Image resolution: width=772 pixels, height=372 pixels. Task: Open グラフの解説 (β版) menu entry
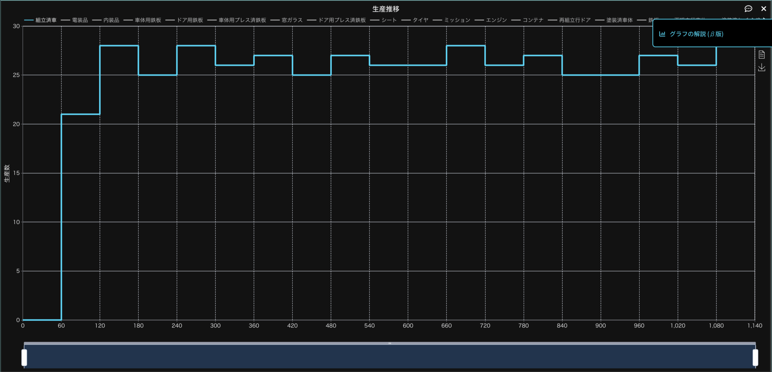click(696, 34)
